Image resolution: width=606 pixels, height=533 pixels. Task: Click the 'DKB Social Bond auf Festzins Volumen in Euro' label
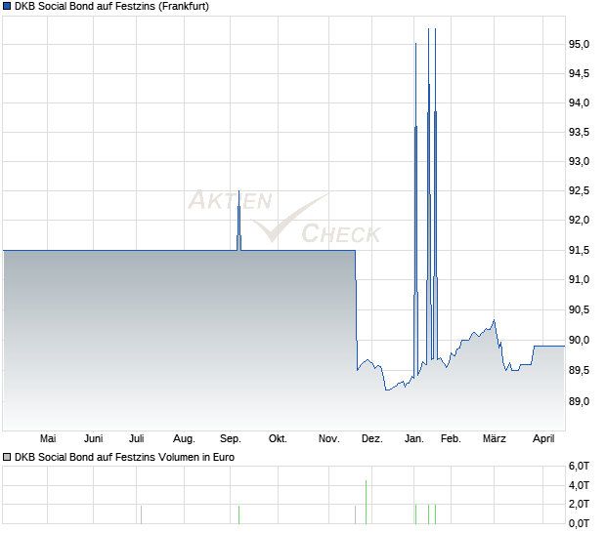tap(124, 457)
